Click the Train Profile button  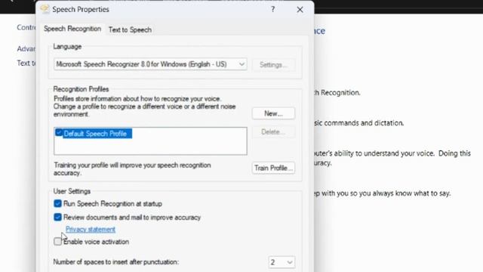pos(273,168)
